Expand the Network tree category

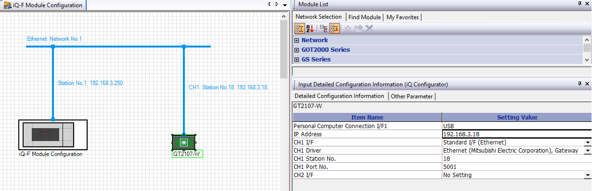[297, 40]
